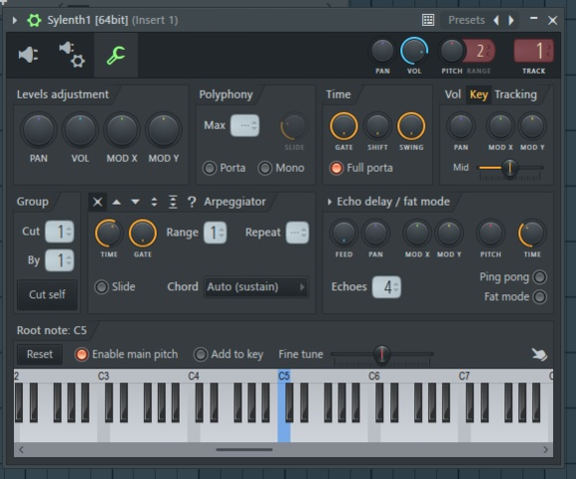
Task: Adjust Levels adjustment MOD Y knob
Action: 164,130
